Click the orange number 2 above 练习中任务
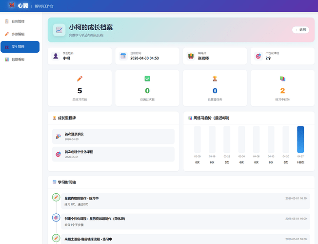Screen dimensions: 318x244 282,91
